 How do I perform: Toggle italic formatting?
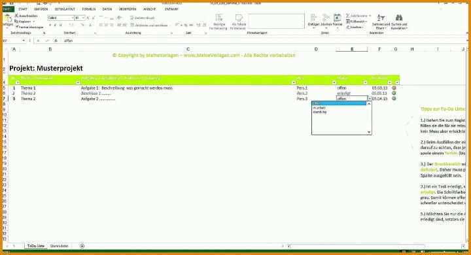[x=55, y=25]
